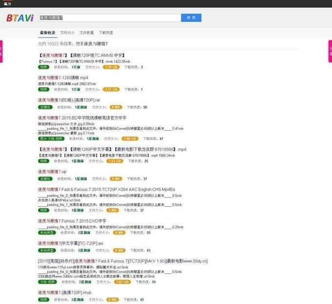This screenshot has width=332, height=304.
Task: Focus the search input field
Action: [109, 18]
